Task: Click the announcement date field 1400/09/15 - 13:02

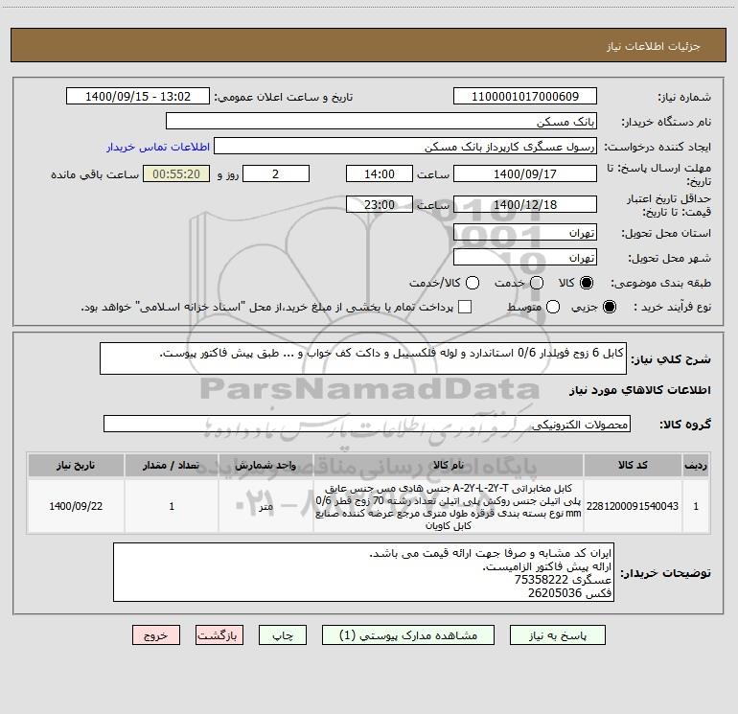Action: [138, 97]
